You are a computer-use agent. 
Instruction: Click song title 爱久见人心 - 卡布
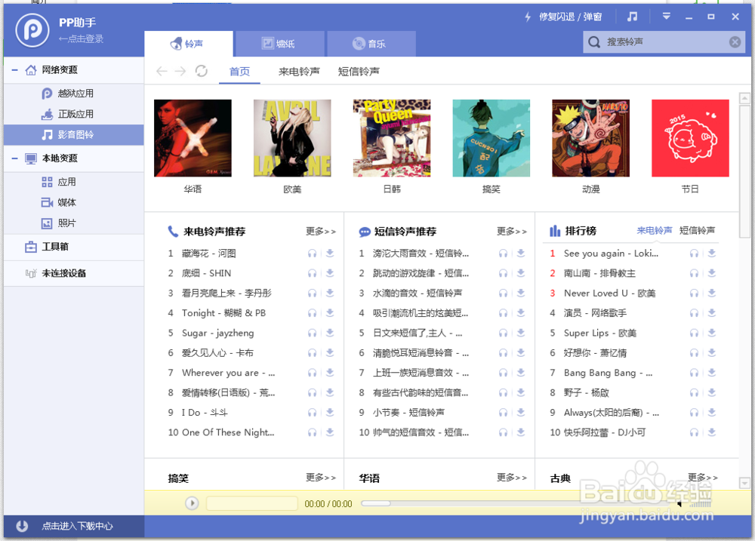(x=217, y=353)
